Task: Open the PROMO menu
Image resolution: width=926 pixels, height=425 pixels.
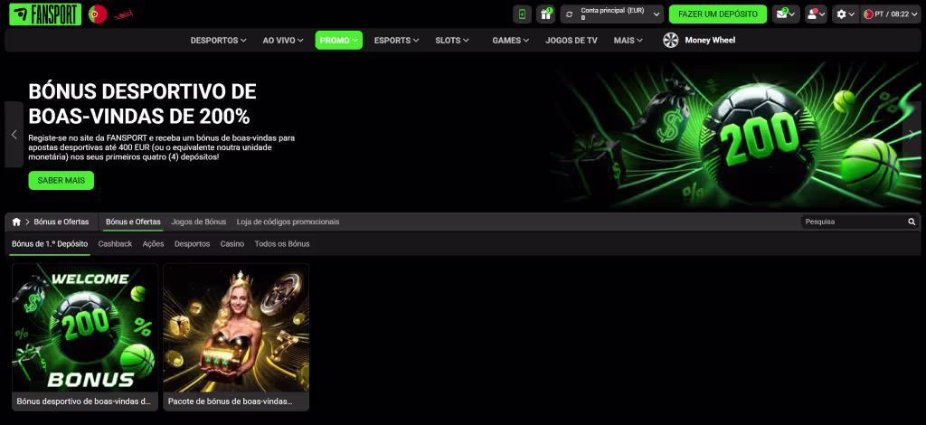Action: click(339, 40)
